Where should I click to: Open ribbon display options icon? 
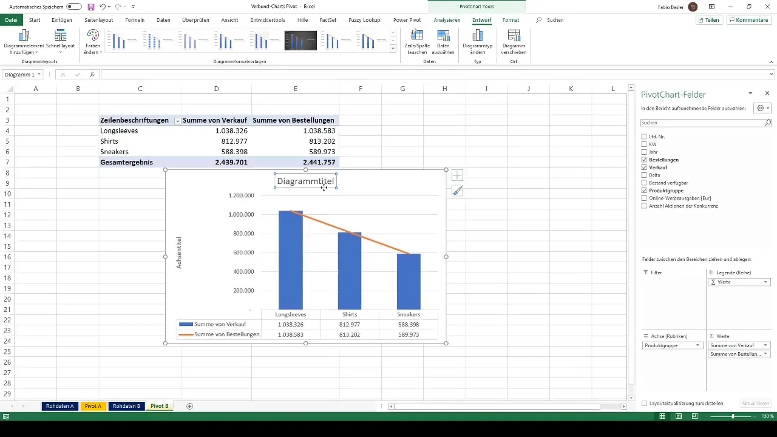coord(711,7)
